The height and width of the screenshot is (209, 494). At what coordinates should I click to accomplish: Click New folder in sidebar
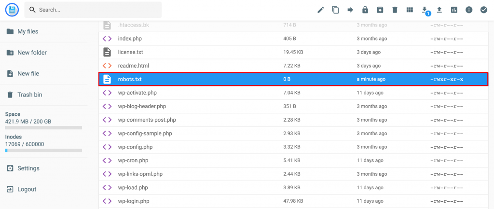[32, 53]
